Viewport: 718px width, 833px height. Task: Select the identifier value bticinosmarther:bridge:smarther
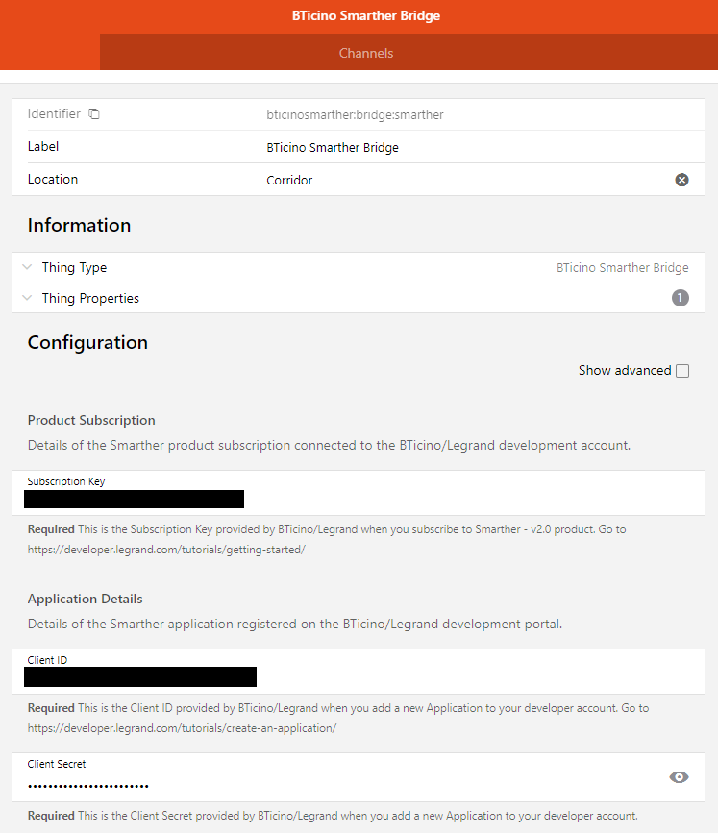tap(355, 114)
